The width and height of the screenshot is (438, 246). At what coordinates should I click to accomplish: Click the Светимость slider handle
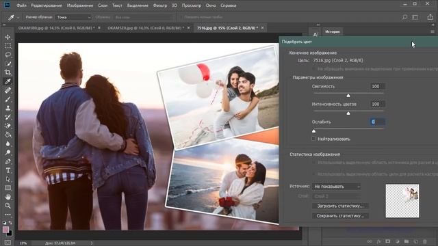[x=348, y=96]
